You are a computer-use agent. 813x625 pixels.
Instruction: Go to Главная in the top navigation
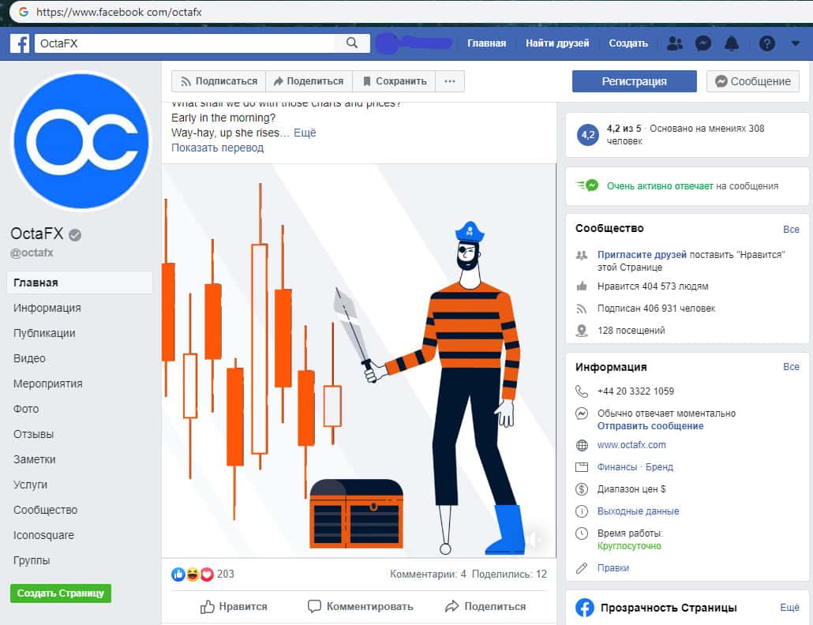486,43
